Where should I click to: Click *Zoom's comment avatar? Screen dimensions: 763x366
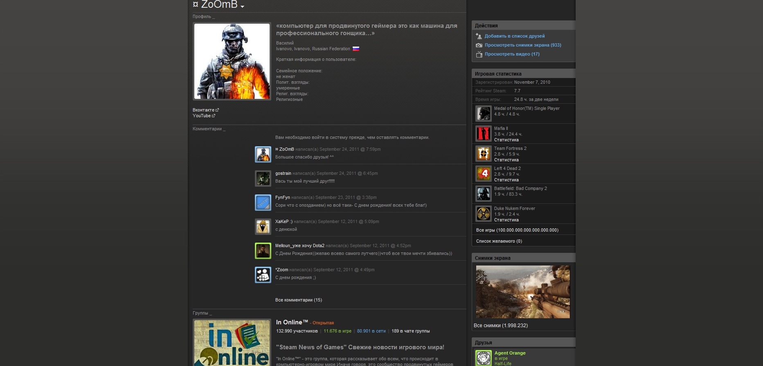[x=263, y=275]
